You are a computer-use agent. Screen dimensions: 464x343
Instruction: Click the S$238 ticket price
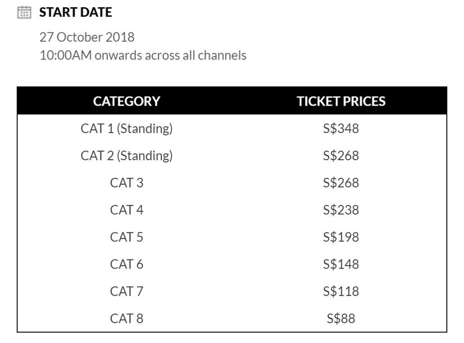[341, 210]
